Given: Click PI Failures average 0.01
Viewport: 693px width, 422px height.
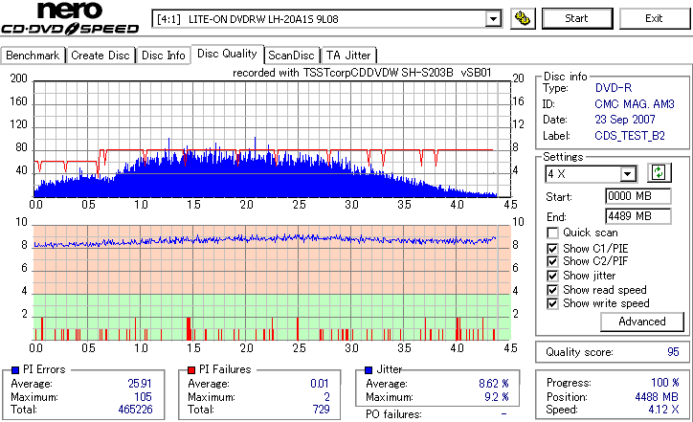Looking at the screenshot, I should coord(320,384).
